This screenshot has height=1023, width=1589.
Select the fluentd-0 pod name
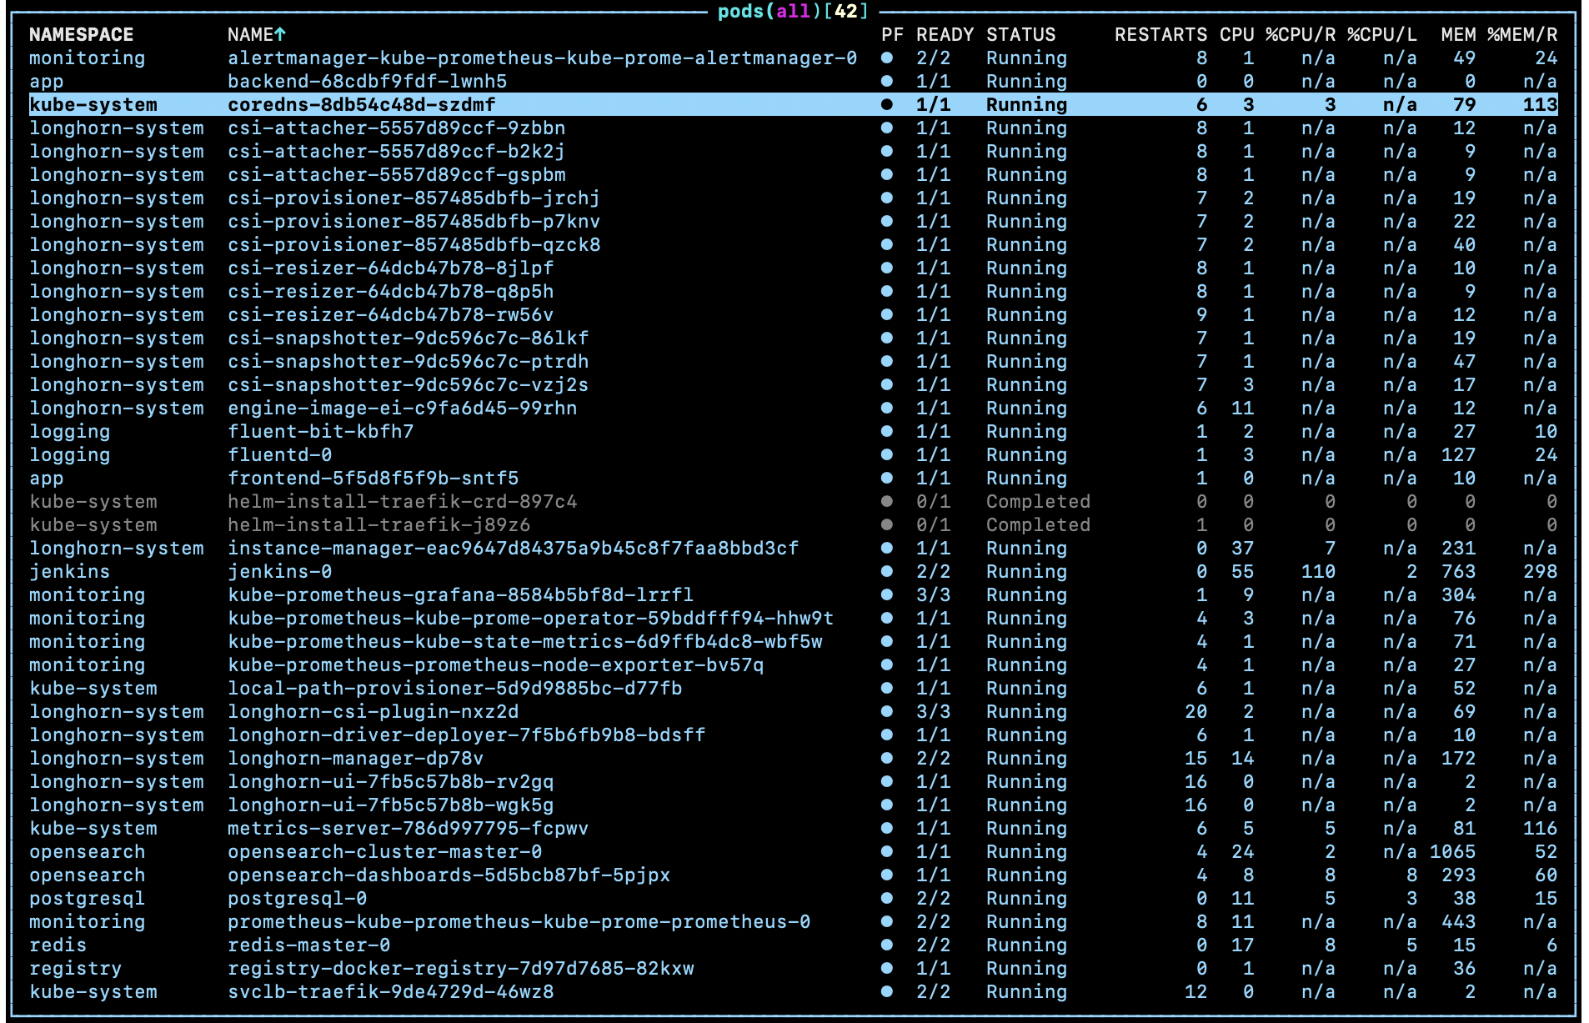pos(280,454)
